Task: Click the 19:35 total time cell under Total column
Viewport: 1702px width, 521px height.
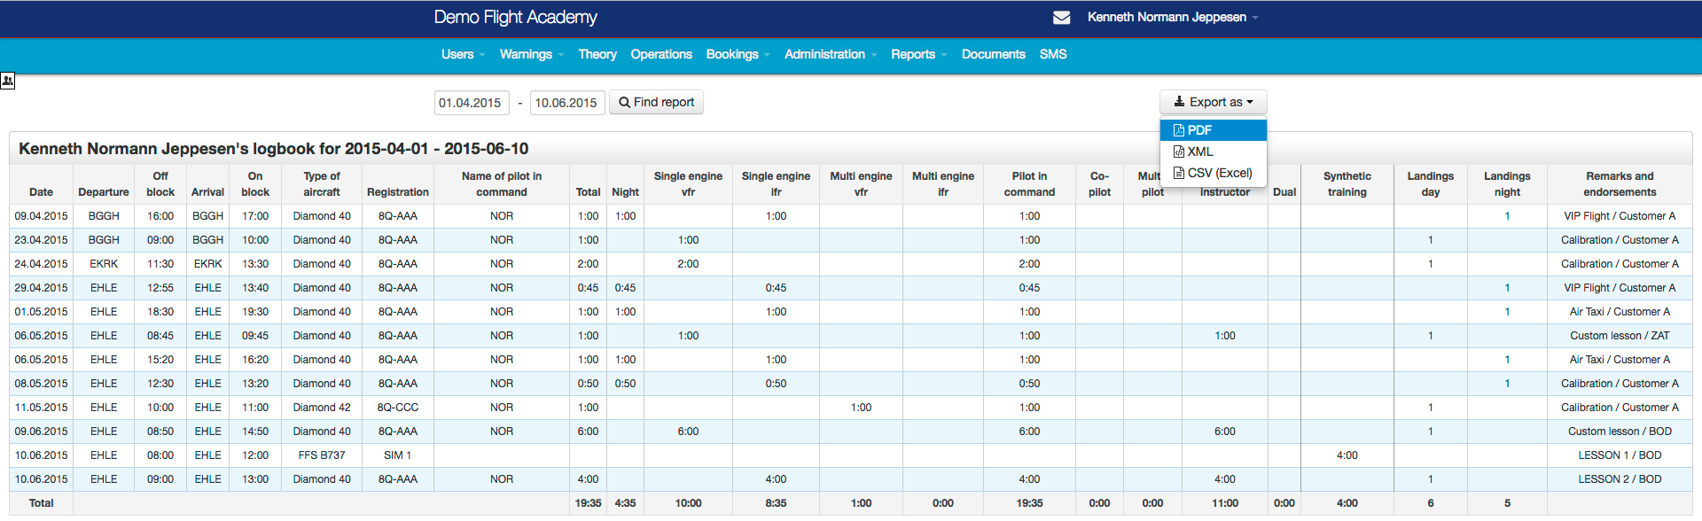Action: click(x=588, y=503)
